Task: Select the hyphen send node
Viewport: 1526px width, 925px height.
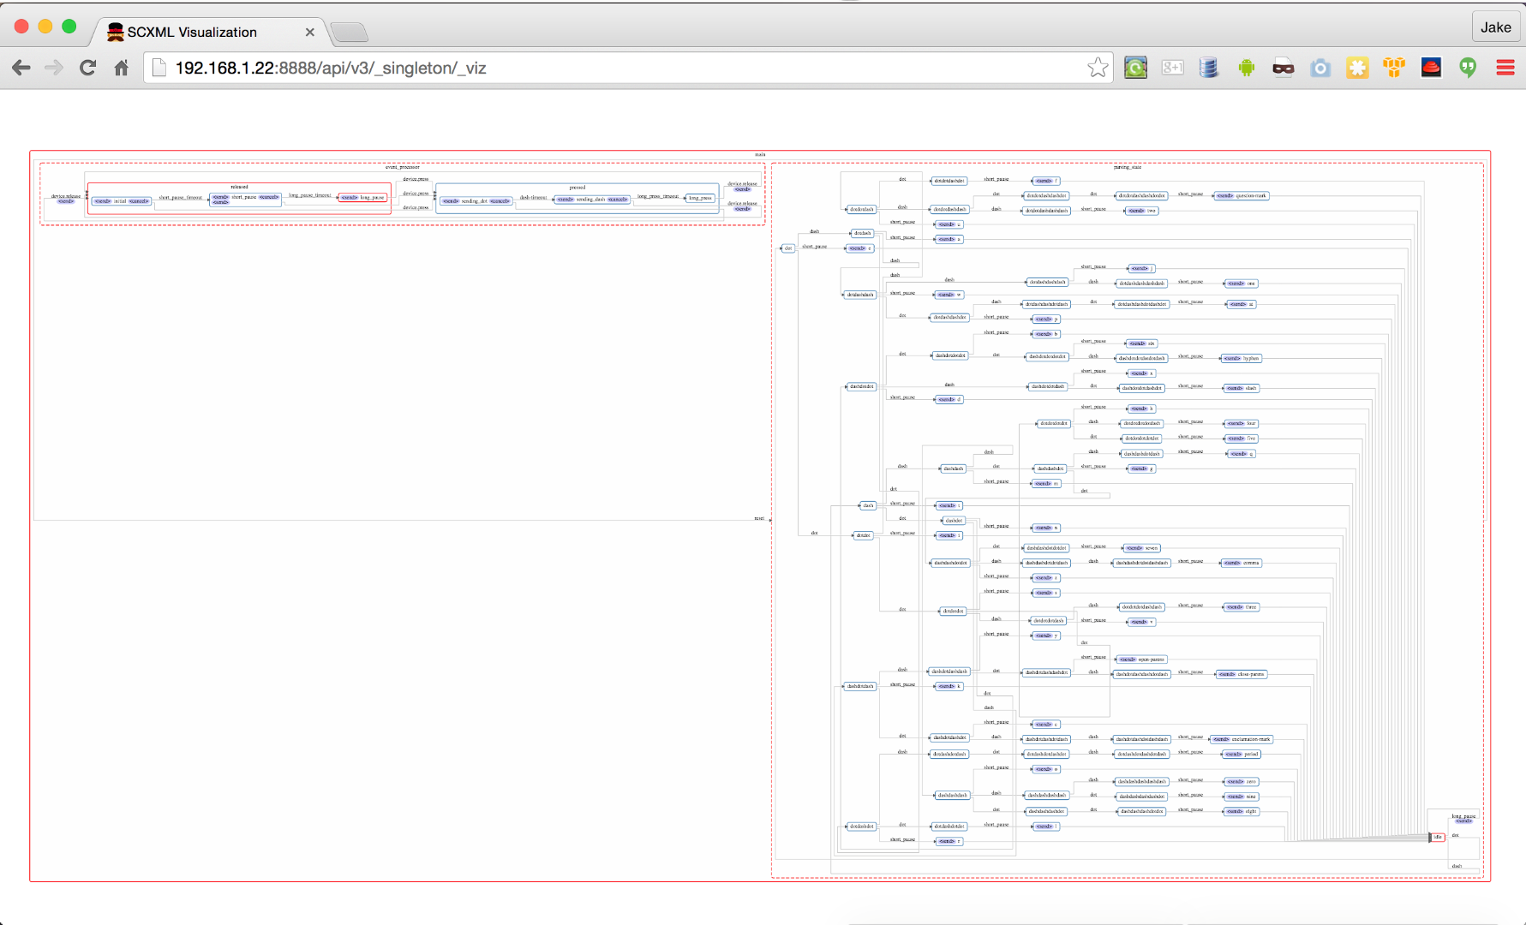Action: [1242, 358]
